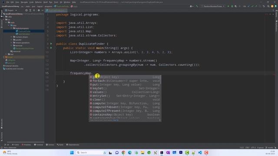This screenshot has width=278, height=156.
Task: Click the user account icon in toolbar
Action: click(x=191, y=6)
